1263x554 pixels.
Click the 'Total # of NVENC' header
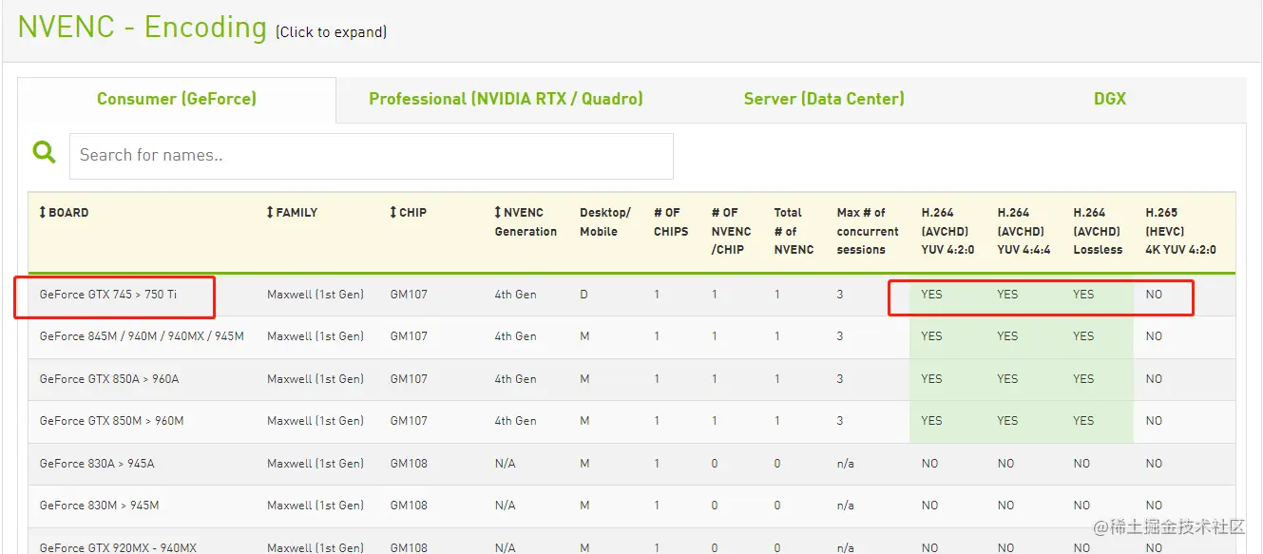(x=794, y=231)
